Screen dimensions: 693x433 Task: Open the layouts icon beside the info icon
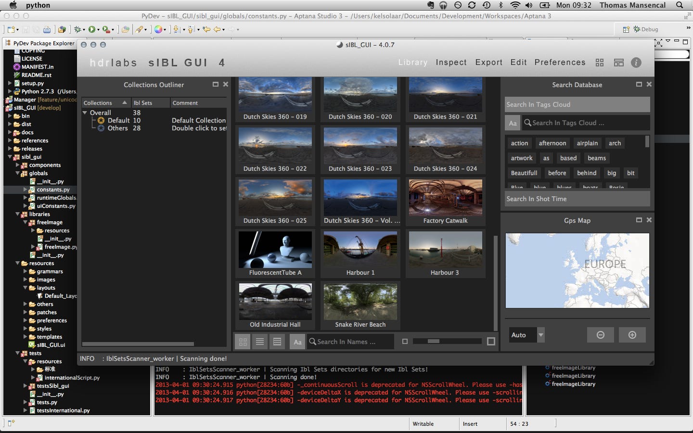pyautogui.click(x=618, y=63)
